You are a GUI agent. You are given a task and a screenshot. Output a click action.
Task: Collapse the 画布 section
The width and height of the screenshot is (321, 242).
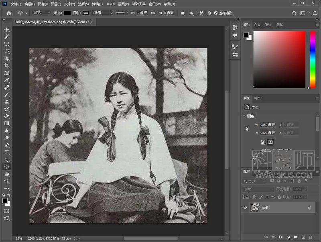pos(244,116)
